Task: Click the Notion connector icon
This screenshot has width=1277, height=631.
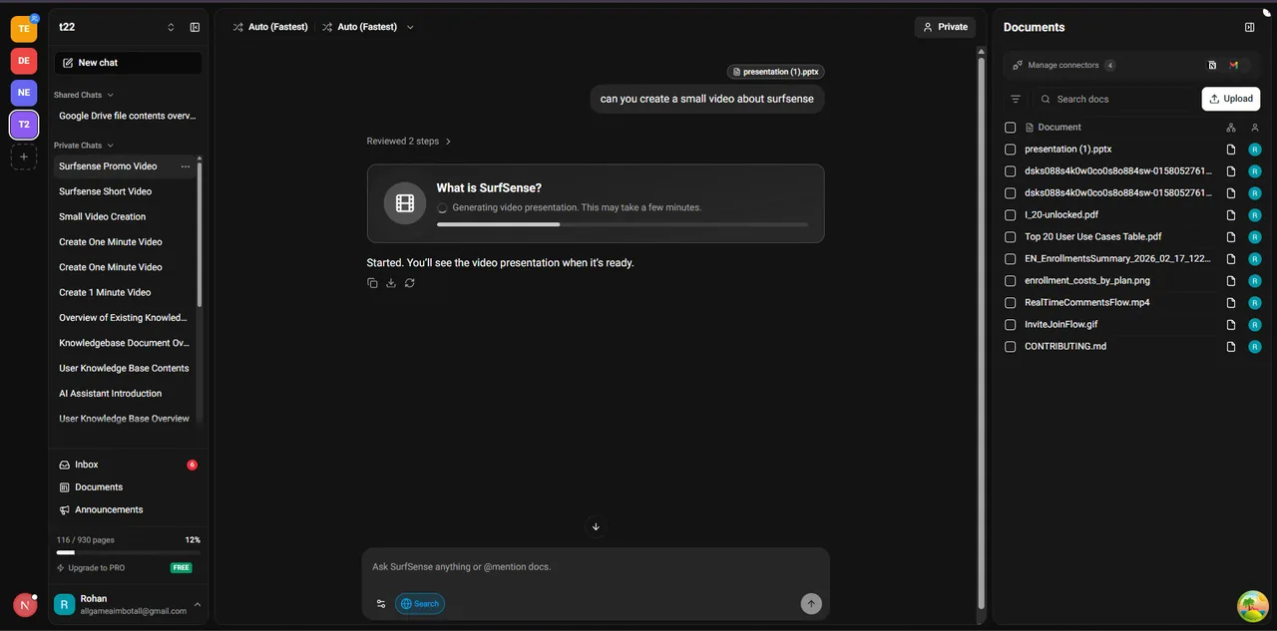Action: point(1212,65)
